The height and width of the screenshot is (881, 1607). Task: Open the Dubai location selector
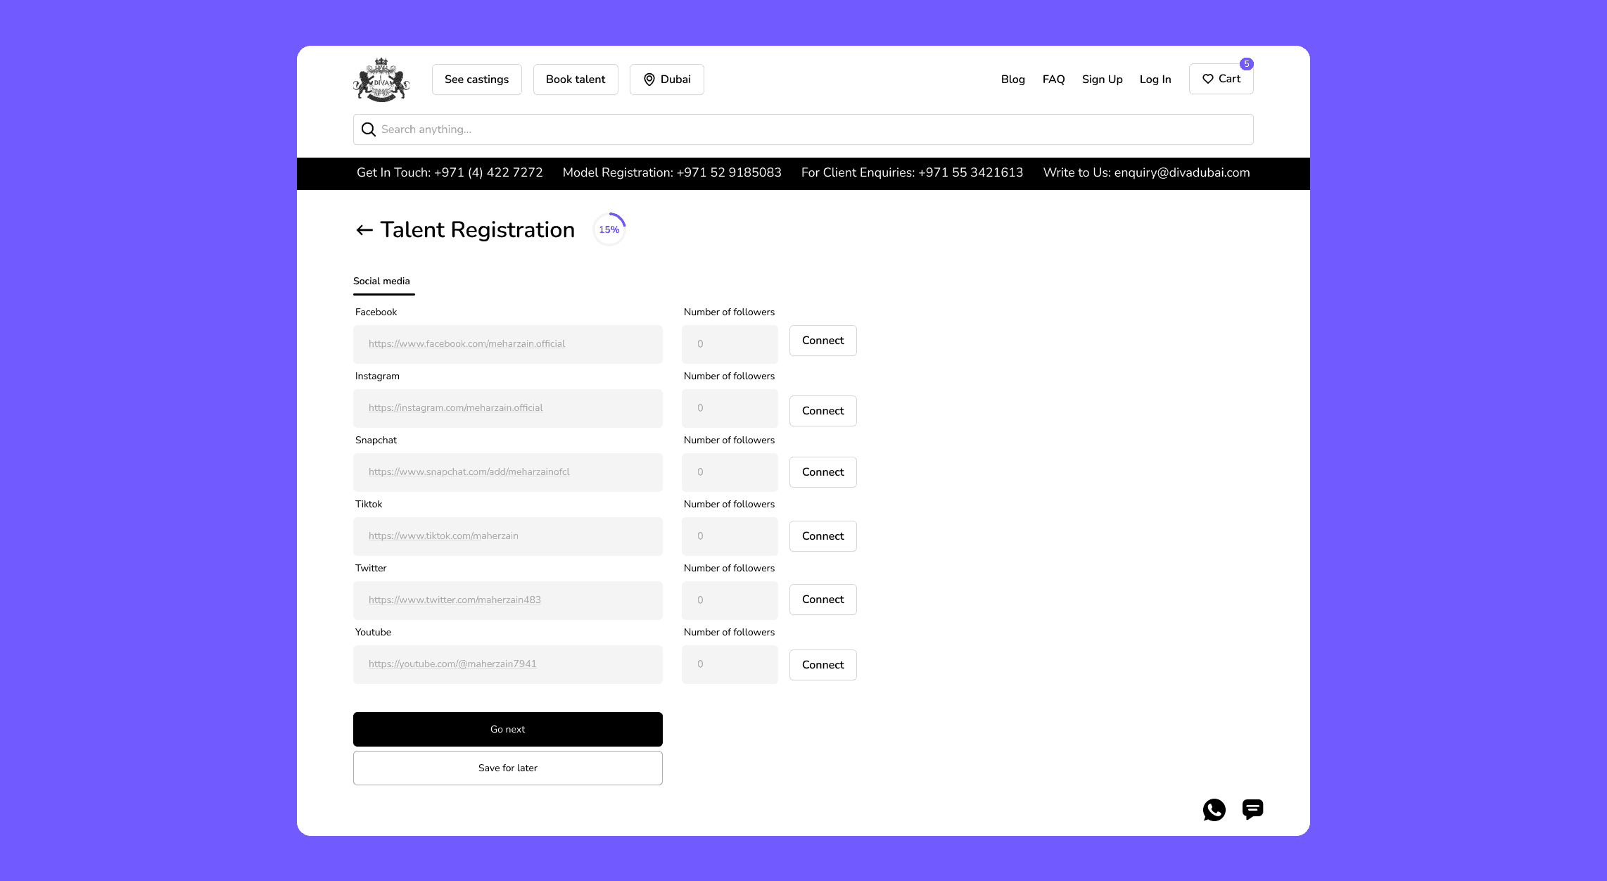(x=666, y=80)
